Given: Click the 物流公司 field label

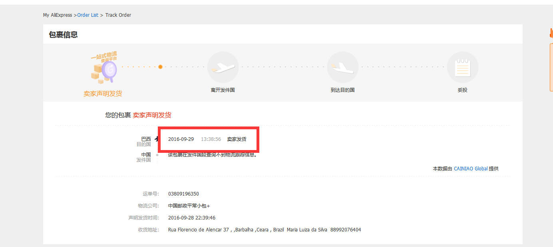Looking at the screenshot, I should point(148,206).
